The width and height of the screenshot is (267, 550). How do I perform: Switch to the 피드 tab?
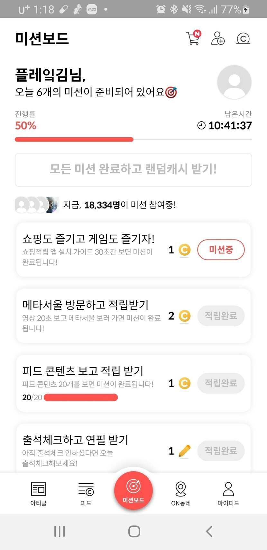86,493
